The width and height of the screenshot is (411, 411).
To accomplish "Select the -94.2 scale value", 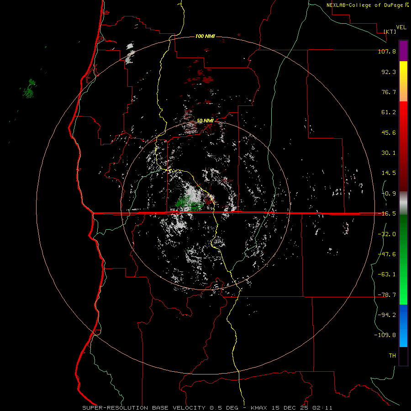I will 387,315.
